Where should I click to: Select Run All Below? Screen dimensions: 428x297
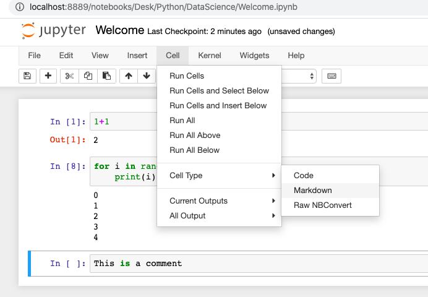(219, 150)
